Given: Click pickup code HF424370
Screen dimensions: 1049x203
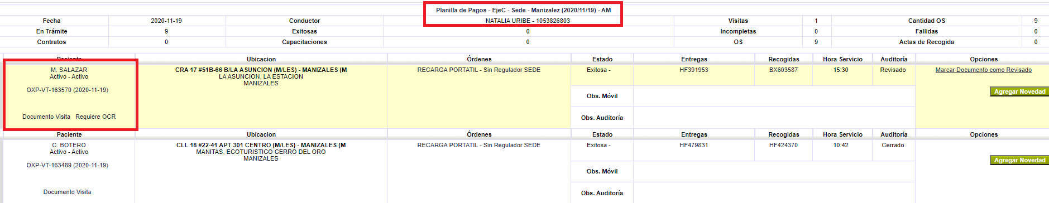Looking at the screenshot, I should click(783, 146).
